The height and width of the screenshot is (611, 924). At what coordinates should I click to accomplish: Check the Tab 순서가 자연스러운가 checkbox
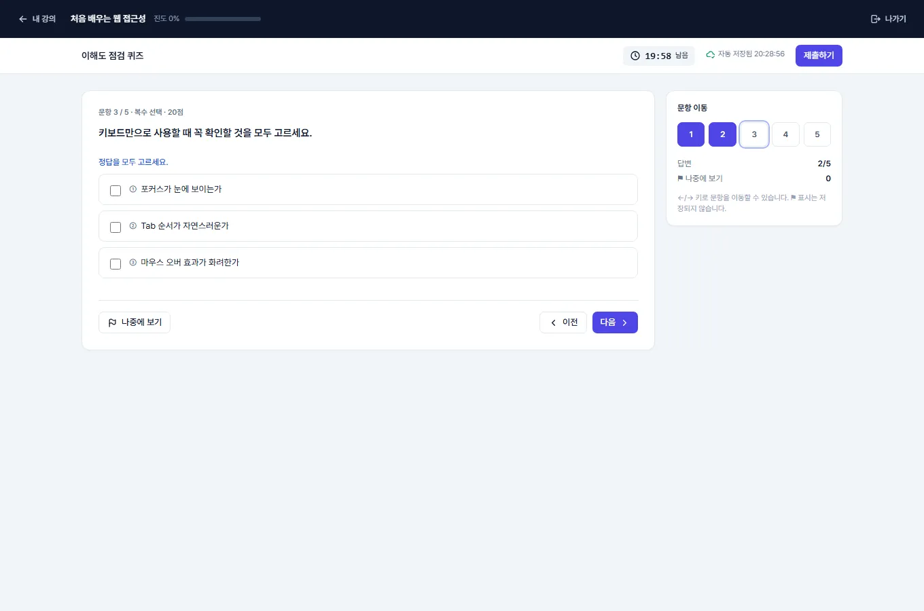115,227
